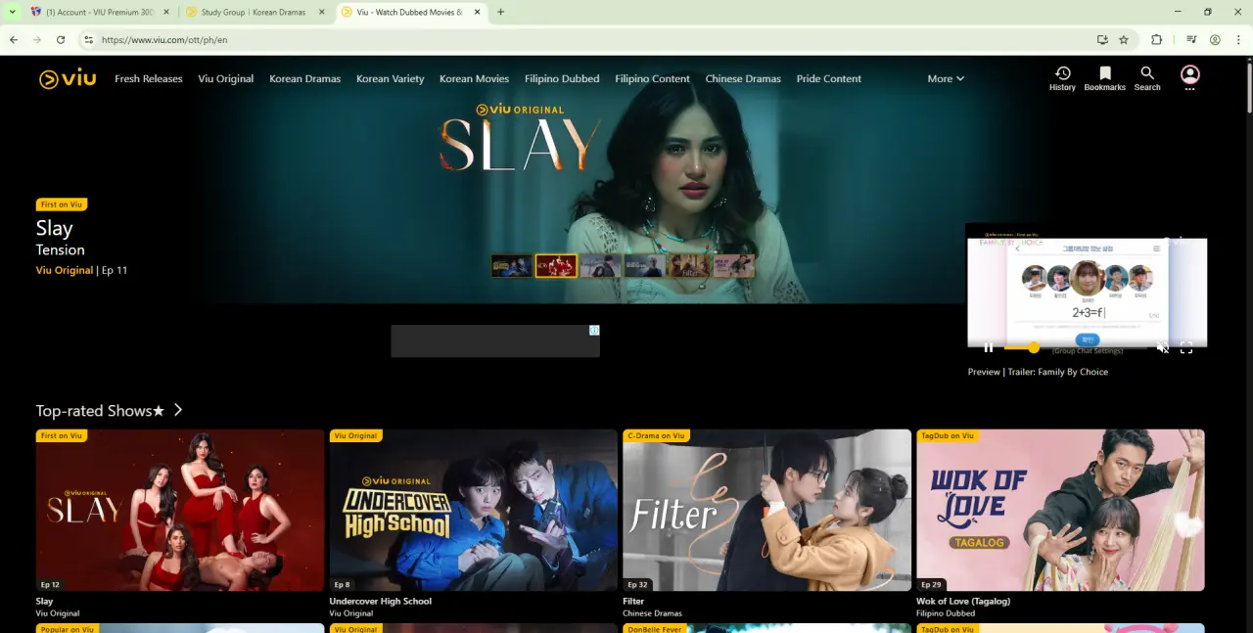1253x633 pixels.
Task: Open Chrome three-dot menu
Action: (x=1237, y=40)
